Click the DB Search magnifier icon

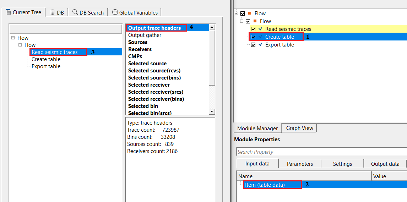tap(75, 12)
